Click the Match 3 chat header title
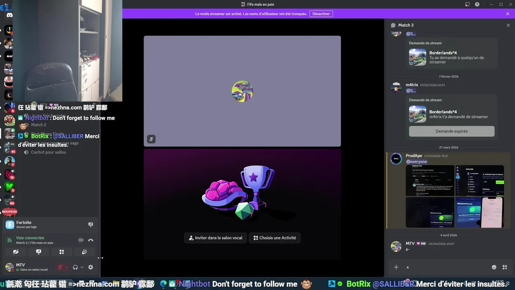The height and width of the screenshot is (290, 515). point(406,25)
